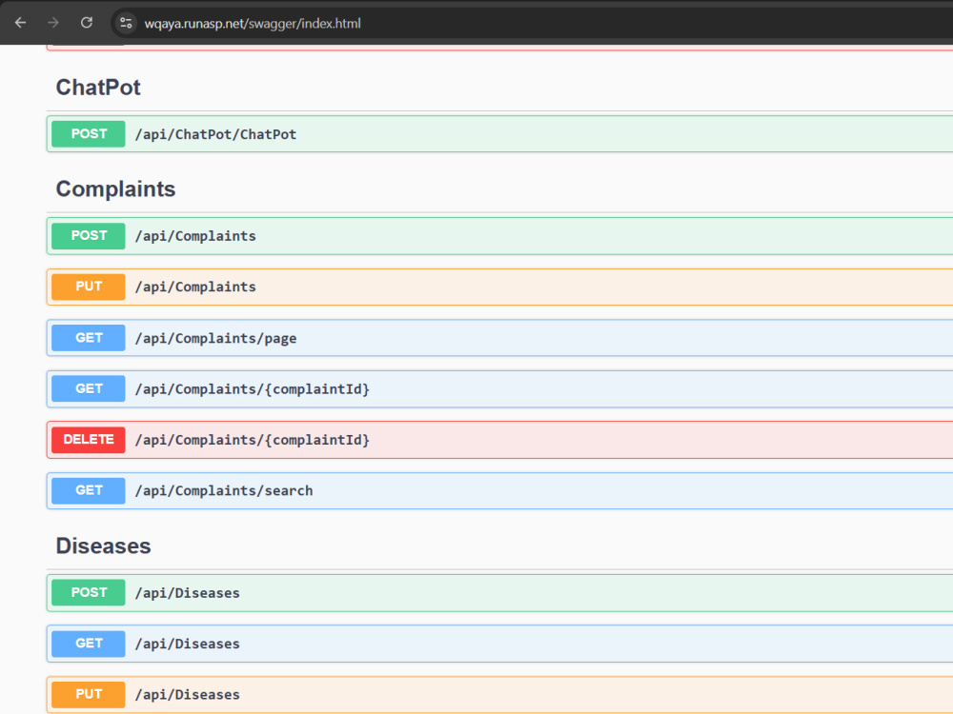
Task: Click GET badge of Complaints/{complaintId}
Action: (88, 389)
